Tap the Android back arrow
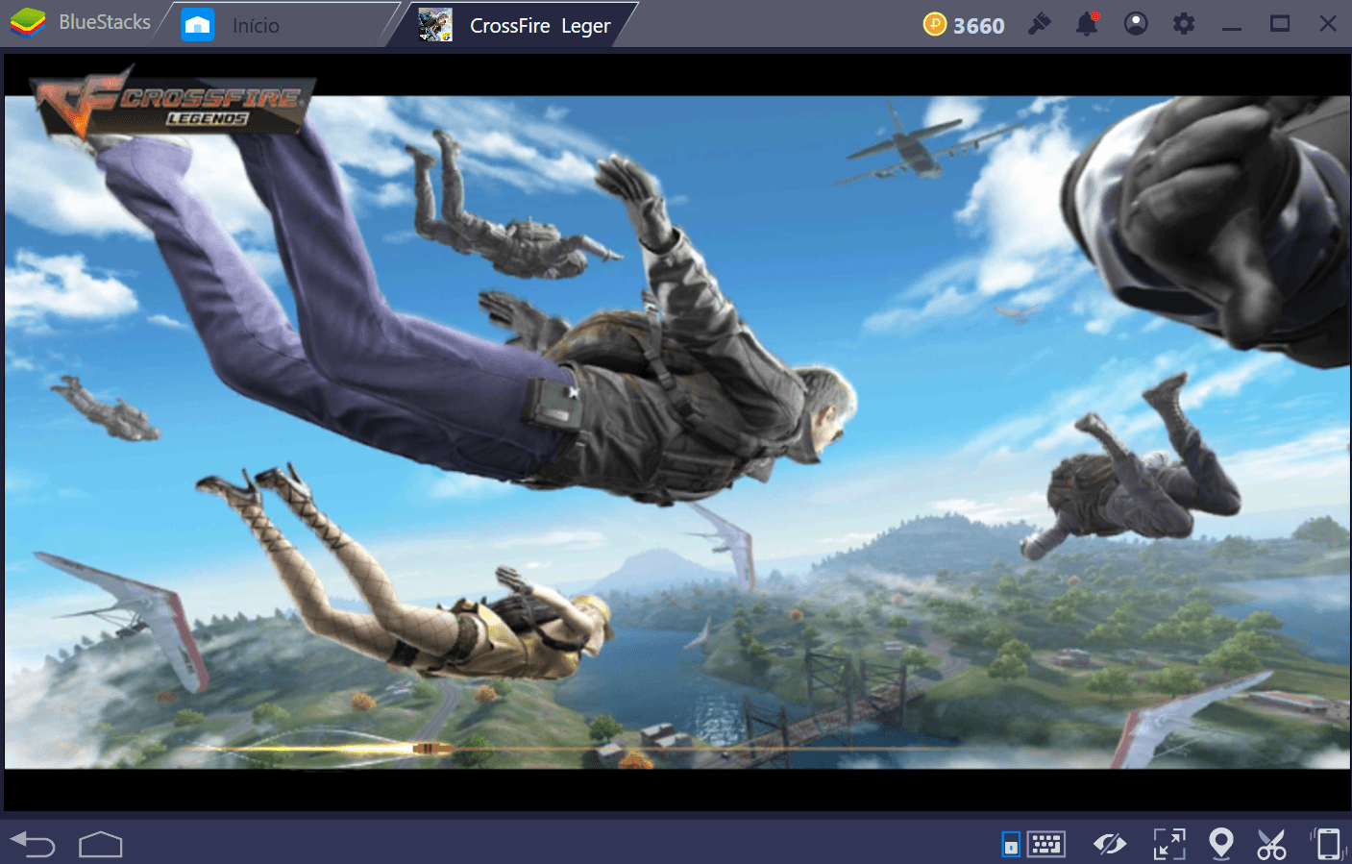 33,844
